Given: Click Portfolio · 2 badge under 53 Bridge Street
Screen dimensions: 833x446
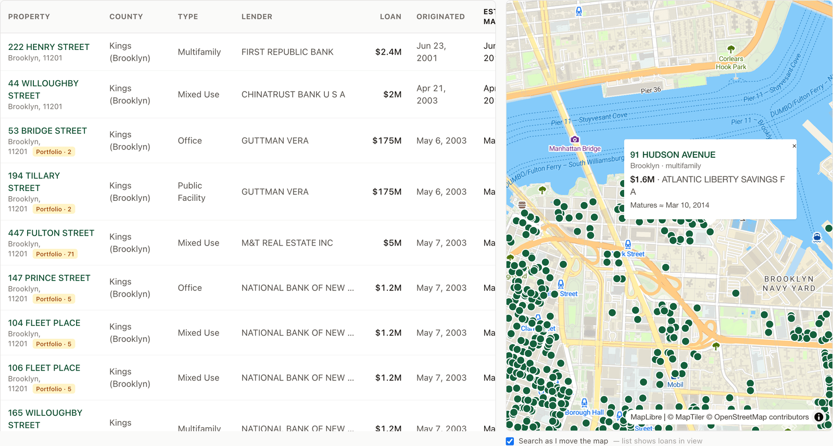Looking at the screenshot, I should [54, 152].
